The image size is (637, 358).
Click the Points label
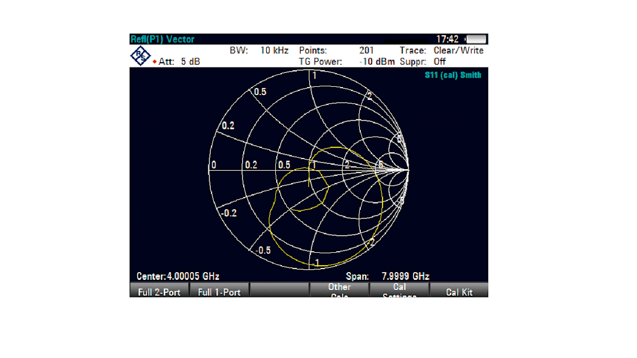[x=313, y=51]
